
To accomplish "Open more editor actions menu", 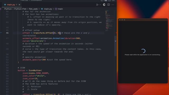I will (x=113, y=5).
